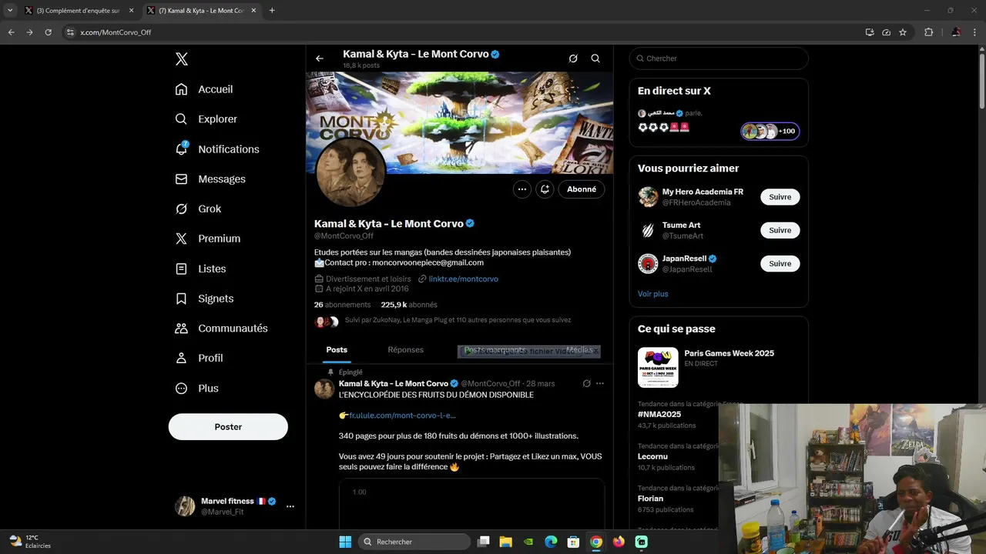
Task: Open Signets bookmarks
Action: [x=204, y=299]
